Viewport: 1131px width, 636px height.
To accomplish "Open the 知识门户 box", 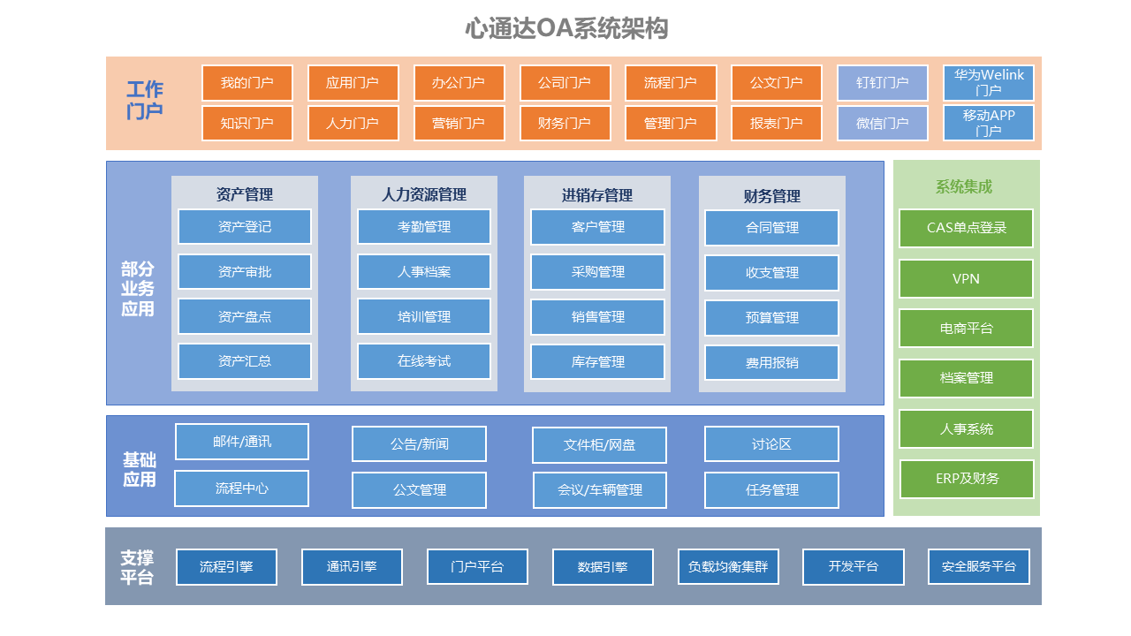I will (247, 124).
